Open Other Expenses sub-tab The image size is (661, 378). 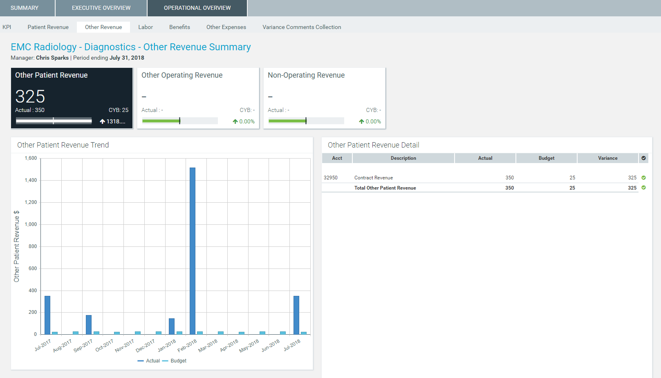(226, 27)
